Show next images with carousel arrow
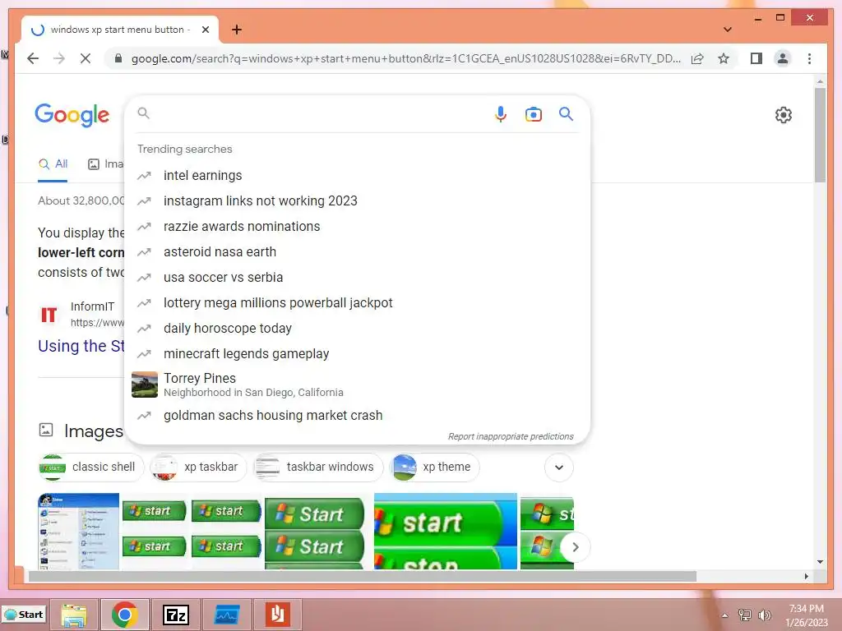The image size is (842, 631). 575,547
